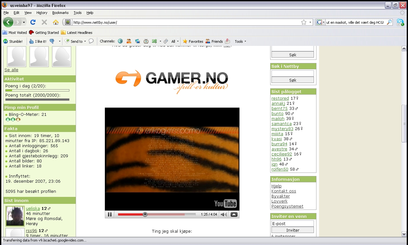
Task: Bookmark this page with the star icon
Action: 304,22
